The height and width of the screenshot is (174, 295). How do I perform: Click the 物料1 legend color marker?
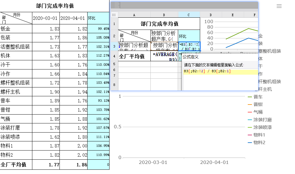[x=250, y=135]
